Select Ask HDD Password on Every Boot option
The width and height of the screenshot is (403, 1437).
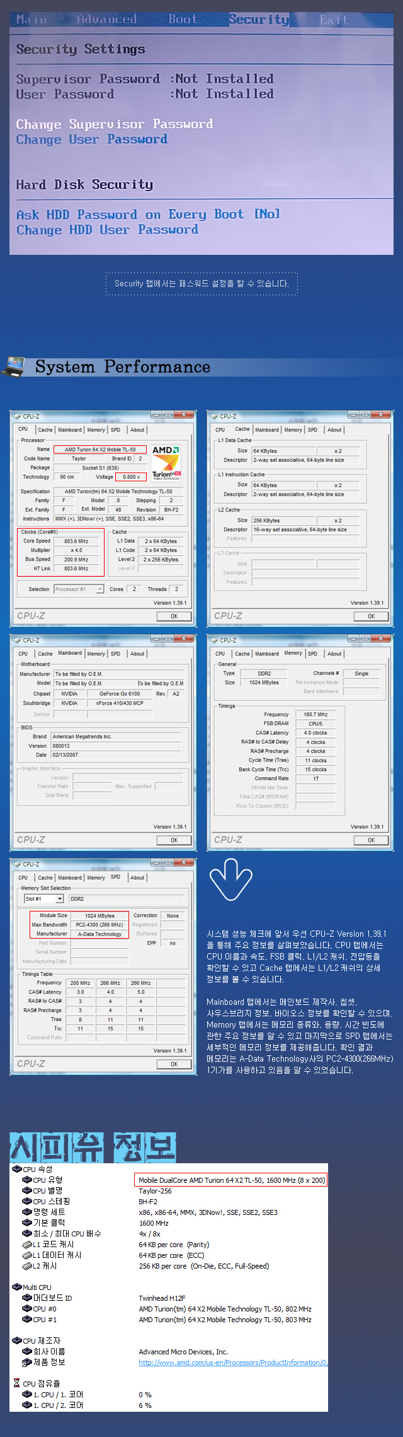[x=148, y=214]
